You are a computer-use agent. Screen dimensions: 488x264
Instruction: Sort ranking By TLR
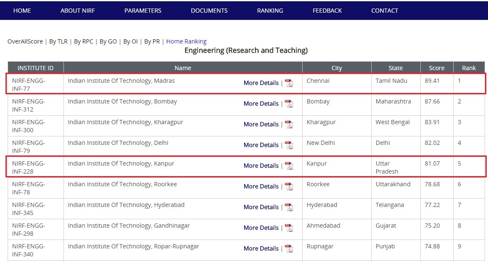[58, 41]
